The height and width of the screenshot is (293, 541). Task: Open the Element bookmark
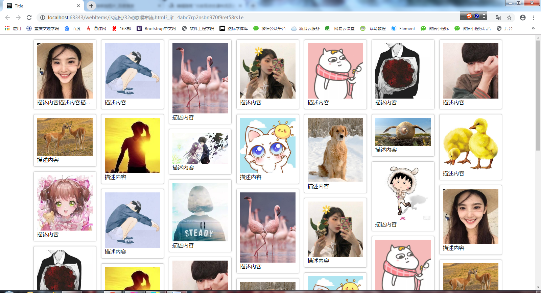[403, 29]
